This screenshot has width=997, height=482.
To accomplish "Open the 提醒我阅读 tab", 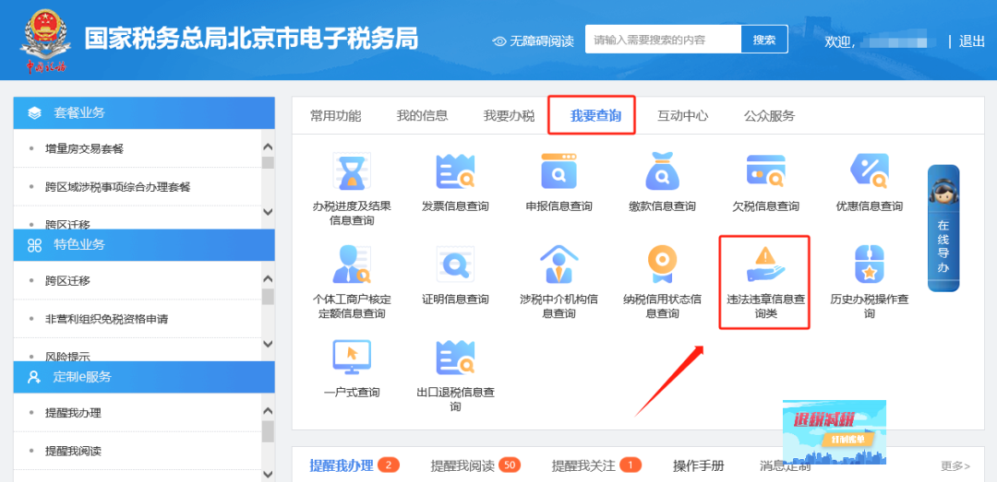I will pos(462,465).
